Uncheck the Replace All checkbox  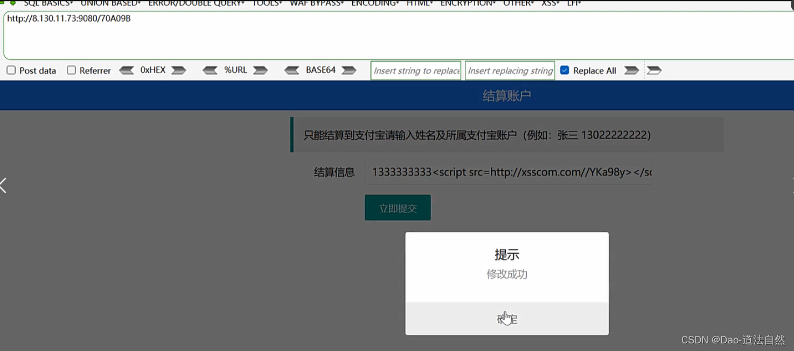coord(565,71)
